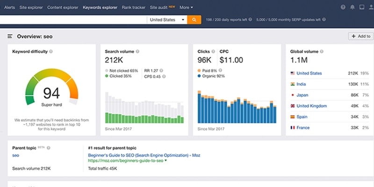This screenshot has height=187, width=374.
Task: Open United States volume link
Action: pos(309,73)
